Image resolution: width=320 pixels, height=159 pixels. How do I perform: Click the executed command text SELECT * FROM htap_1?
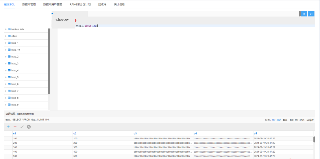click(x=31, y=120)
